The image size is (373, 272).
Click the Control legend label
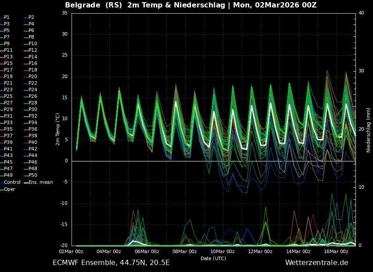pos(12,182)
